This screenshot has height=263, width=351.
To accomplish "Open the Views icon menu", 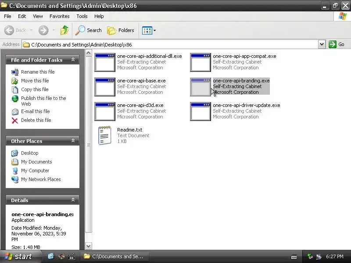I will (149, 30).
